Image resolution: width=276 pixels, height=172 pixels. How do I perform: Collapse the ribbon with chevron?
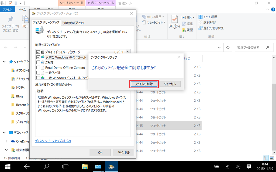(x=268, y=9)
